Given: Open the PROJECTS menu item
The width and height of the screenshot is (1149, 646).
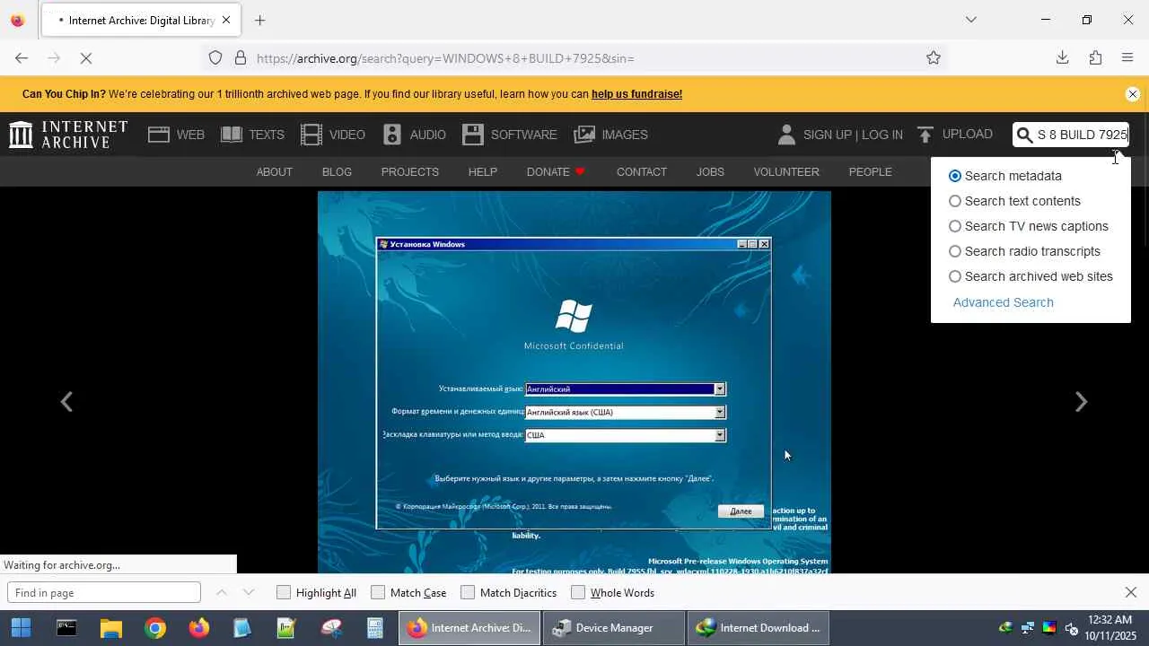Looking at the screenshot, I should [x=410, y=171].
